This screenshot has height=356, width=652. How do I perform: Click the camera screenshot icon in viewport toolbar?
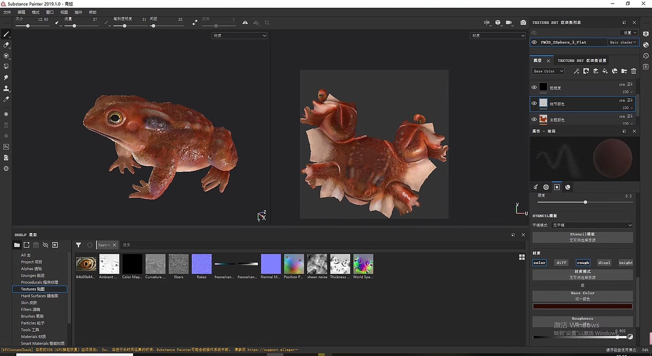coord(523,22)
